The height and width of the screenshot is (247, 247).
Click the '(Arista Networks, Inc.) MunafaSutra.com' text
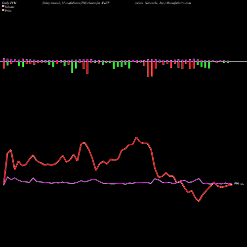[x=163, y=3]
